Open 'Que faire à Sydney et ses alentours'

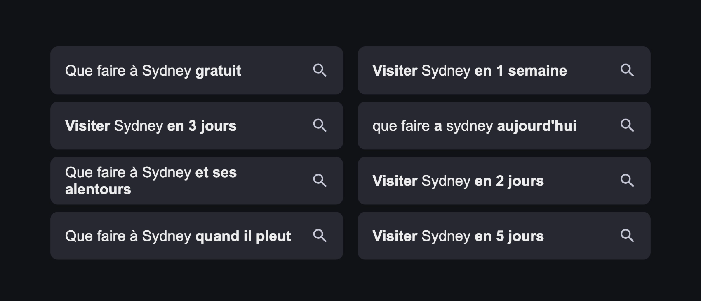[151, 181]
